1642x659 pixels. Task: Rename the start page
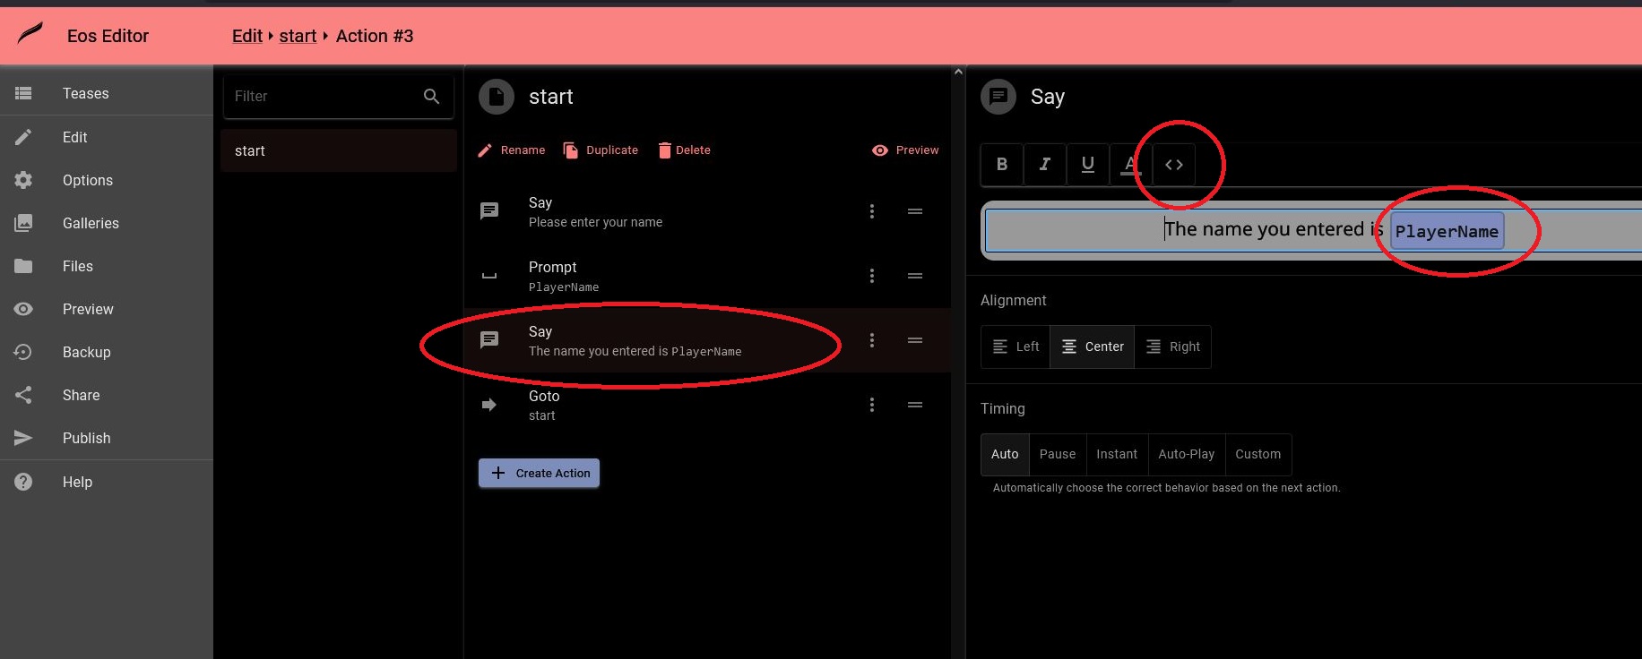coord(512,150)
